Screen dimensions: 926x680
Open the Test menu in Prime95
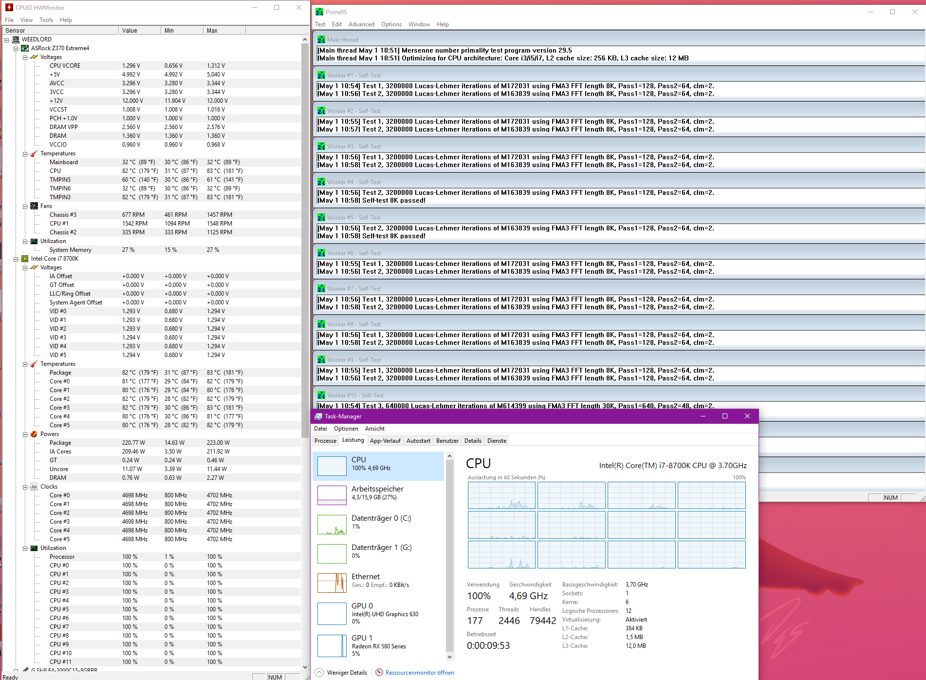(320, 24)
